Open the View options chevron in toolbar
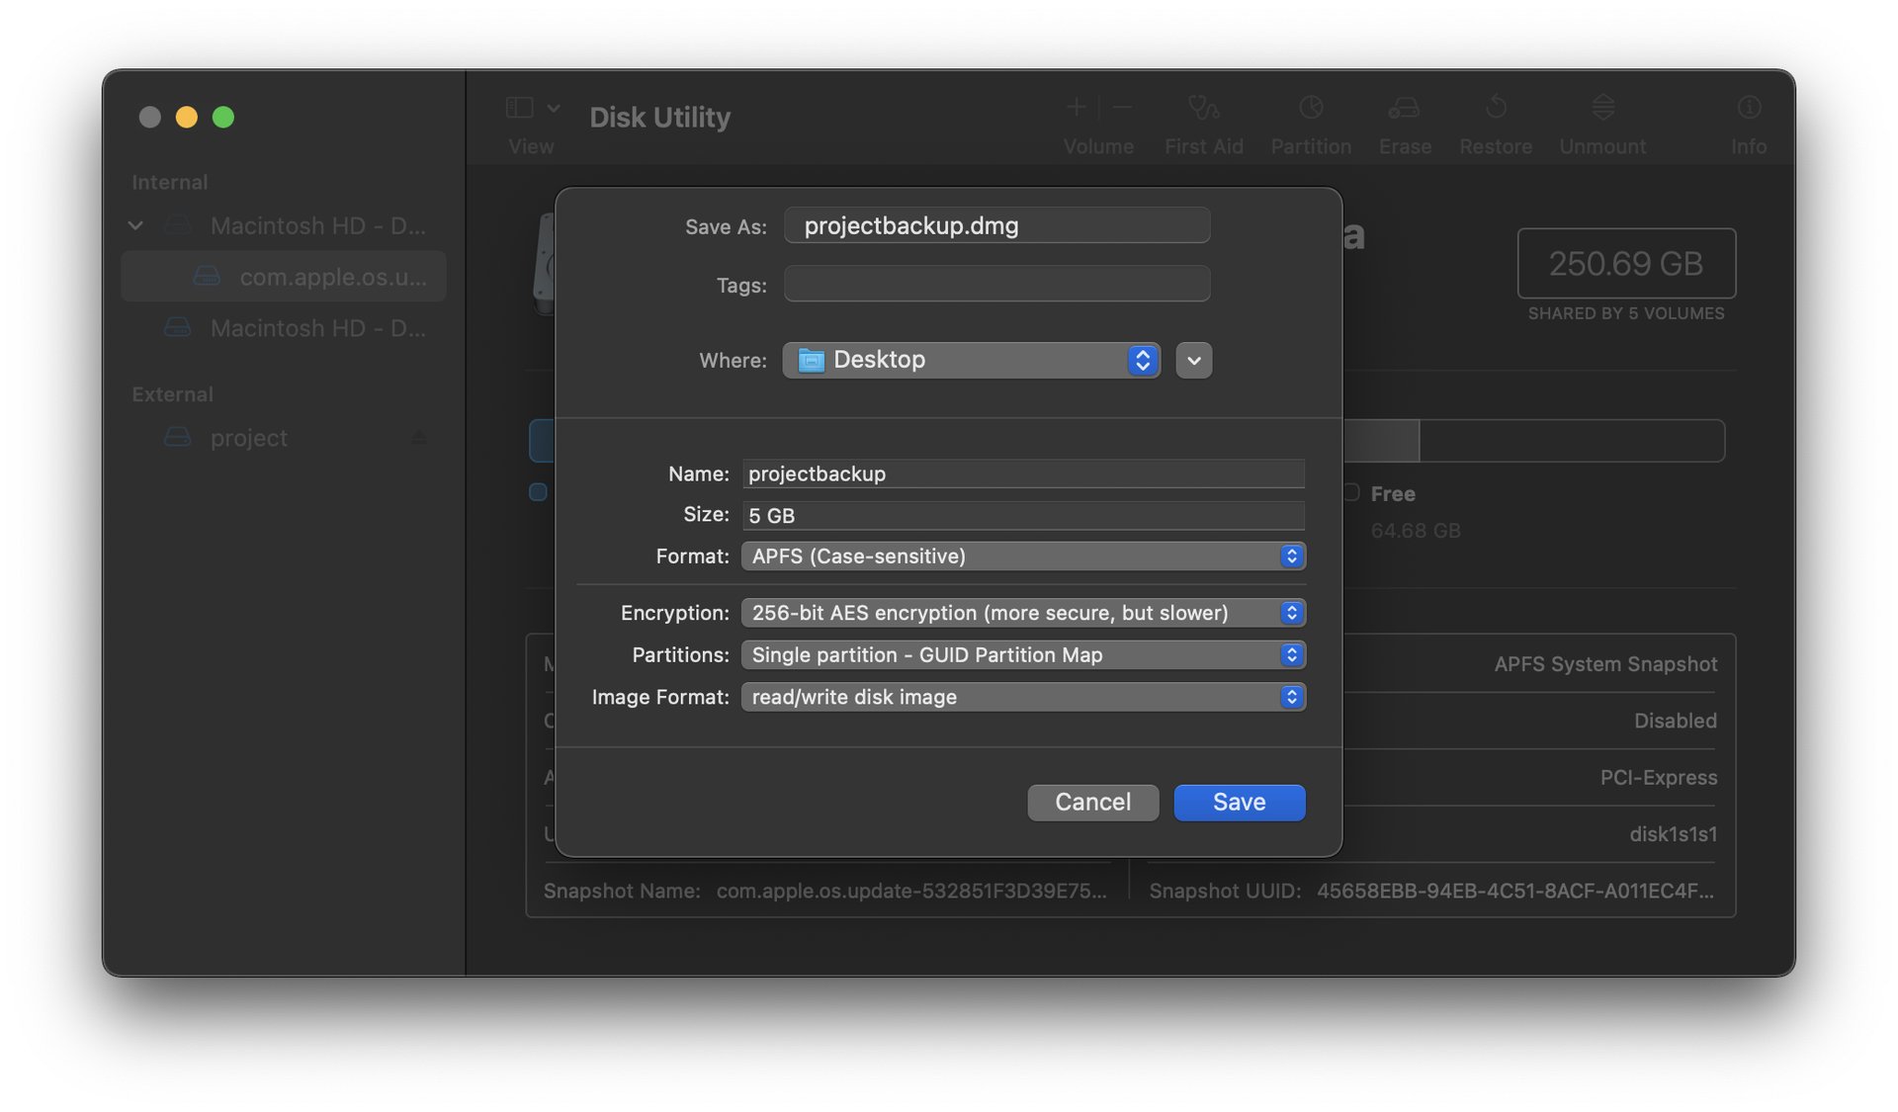 click(554, 108)
